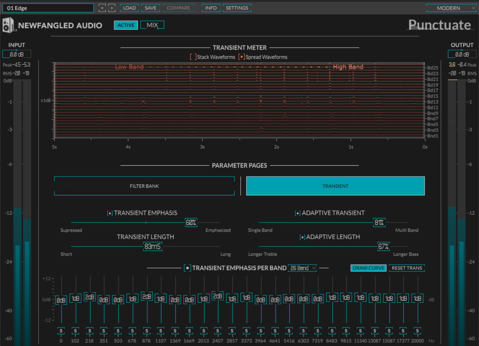Screen dimensions: 479x346
Task: Solo the 4641 Hz band
Action: (x=275, y=331)
